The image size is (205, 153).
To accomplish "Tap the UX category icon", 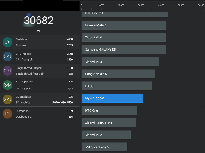I will click(x=7, y=42).
